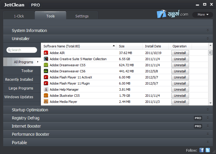Screen dimensions: 216x154
Task: Uninstall Adobe Dreamweaver CS5
Action: [x=180, y=65]
